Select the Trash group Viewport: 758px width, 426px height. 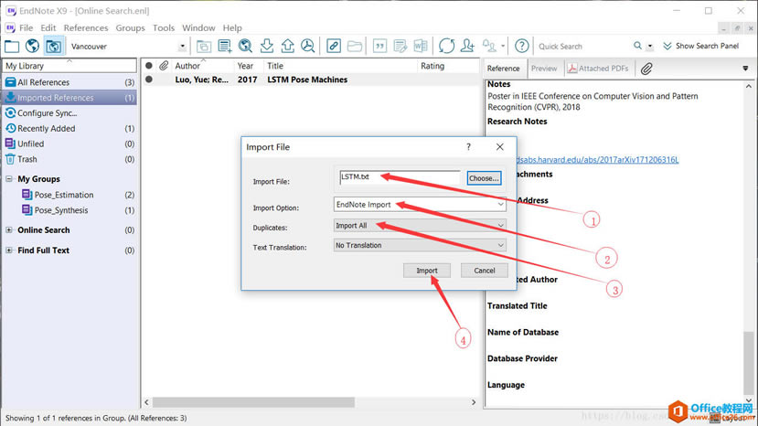tap(69, 159)
